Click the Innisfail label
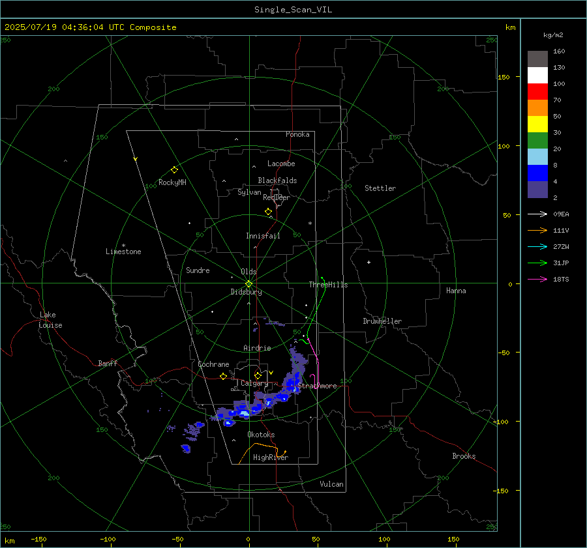The image size is (587, 548). (x=263, y=236)
